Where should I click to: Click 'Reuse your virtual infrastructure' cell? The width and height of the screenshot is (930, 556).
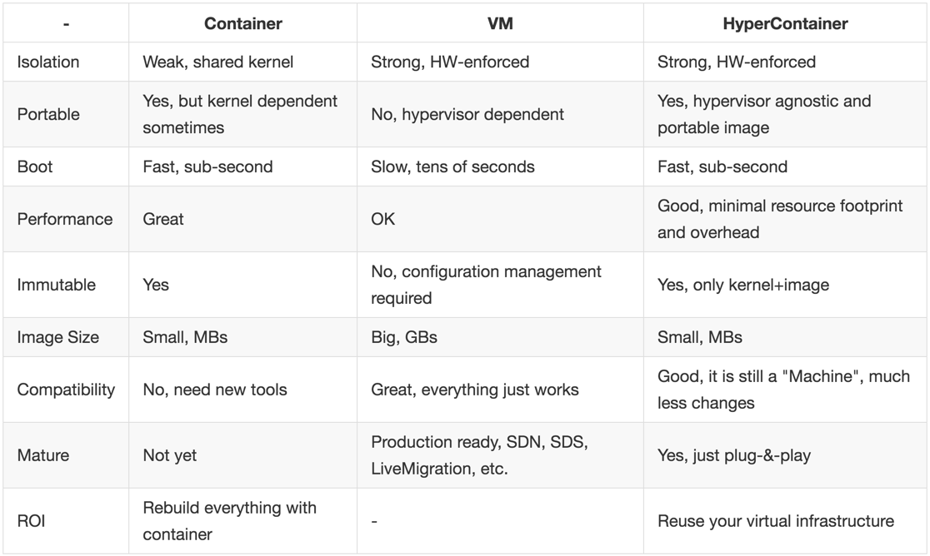click(x=776, y=521)
